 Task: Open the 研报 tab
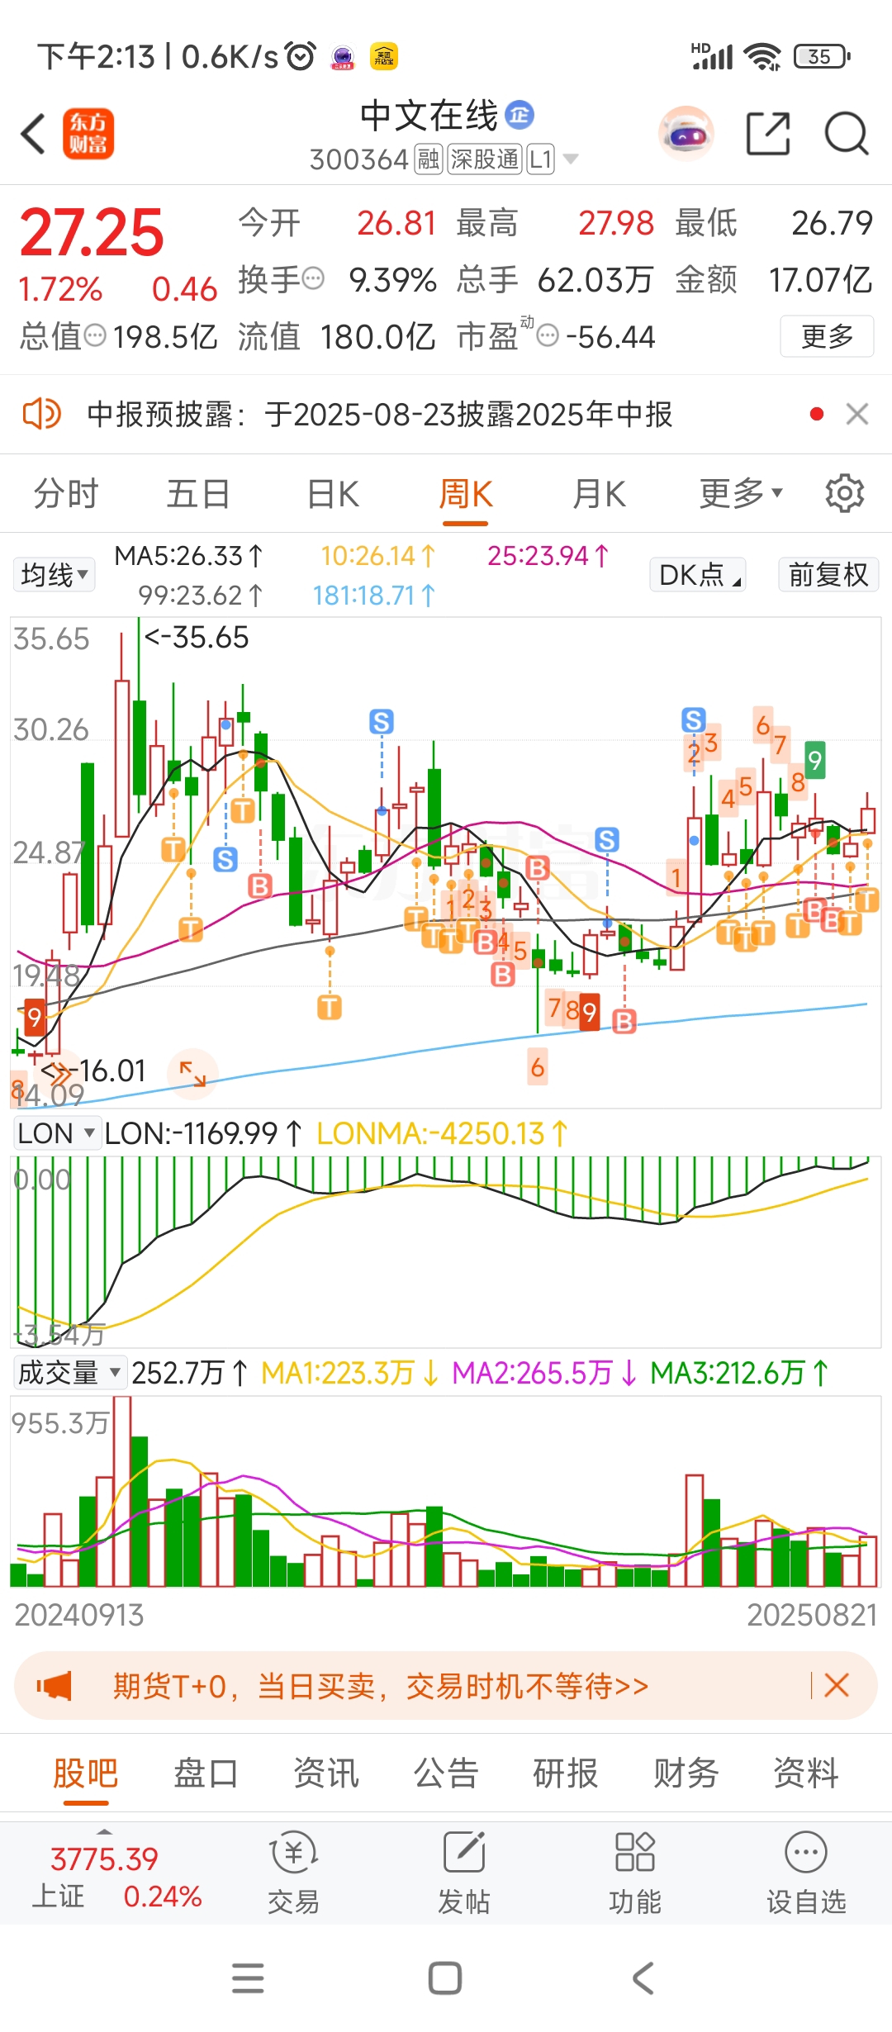566,1773
